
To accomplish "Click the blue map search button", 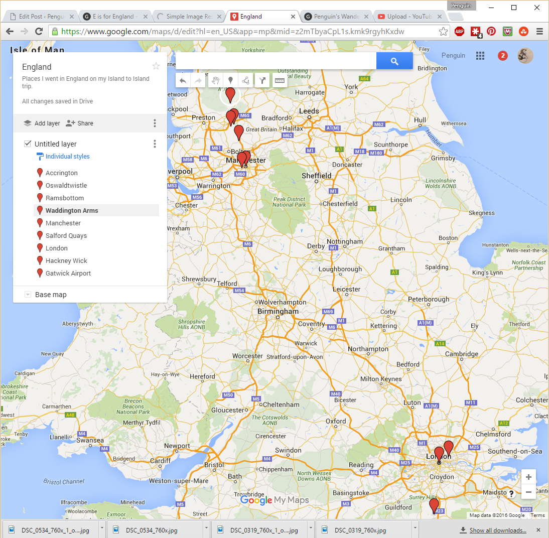I will click(x=394, y=61).
